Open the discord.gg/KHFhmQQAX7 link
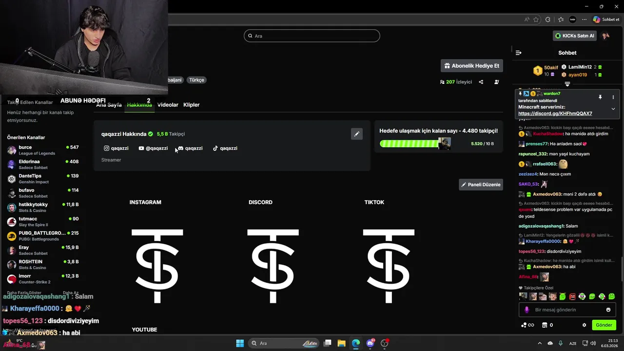 [x=555, y=114]
